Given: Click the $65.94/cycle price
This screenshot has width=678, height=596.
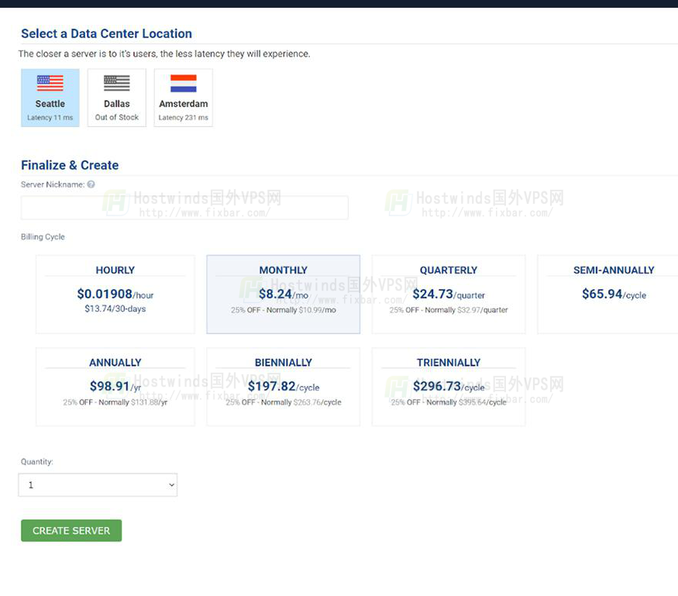Looking at the screenshot, I should point(614,294).
